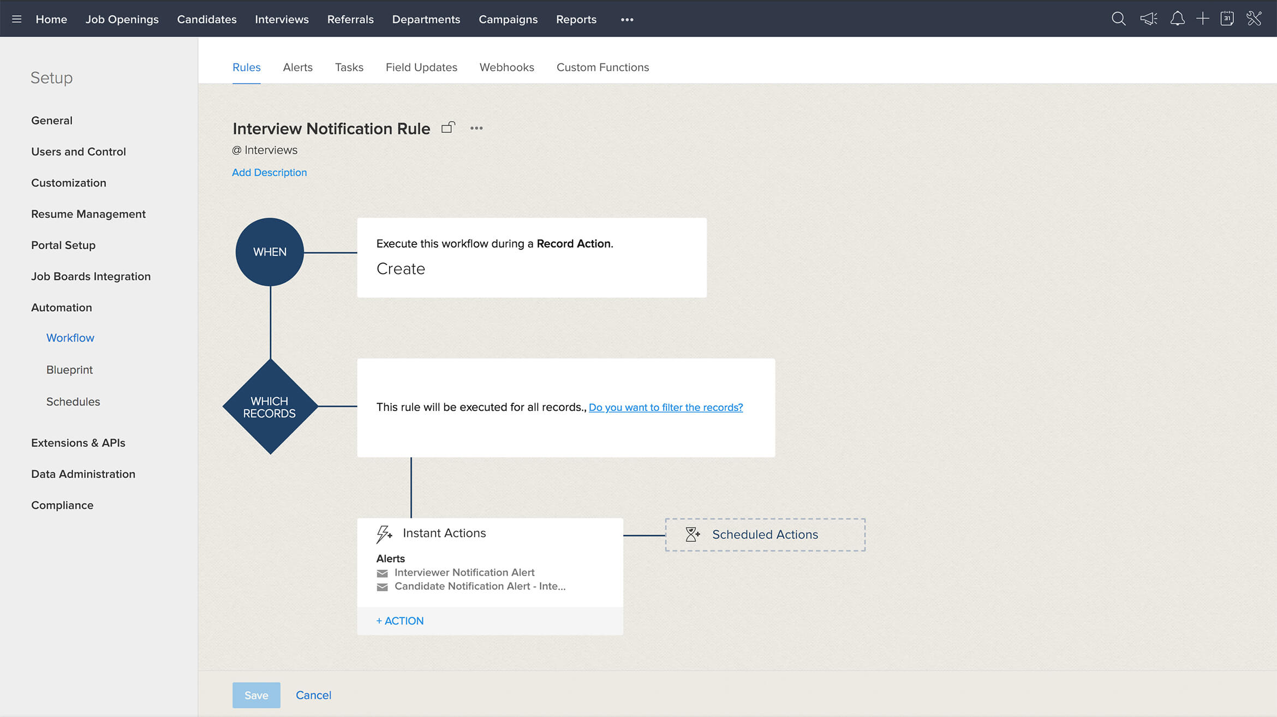Open the notifications bell icon
Image resolution: width=1277 pixels, height=717 pixels.
(1177, 19)
